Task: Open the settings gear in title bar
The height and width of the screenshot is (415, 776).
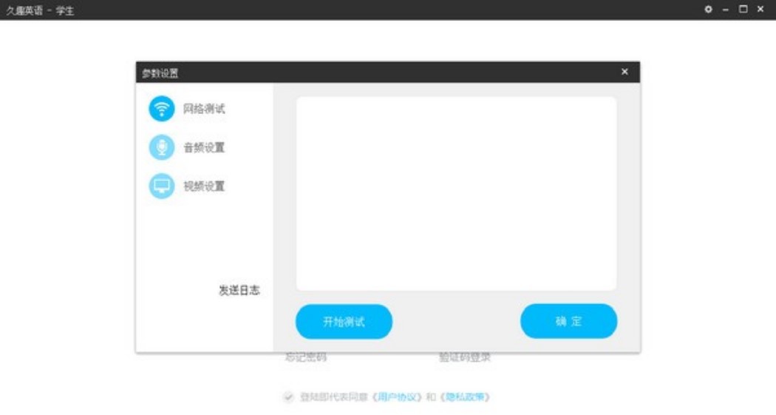Action: (x=708, y=9)
